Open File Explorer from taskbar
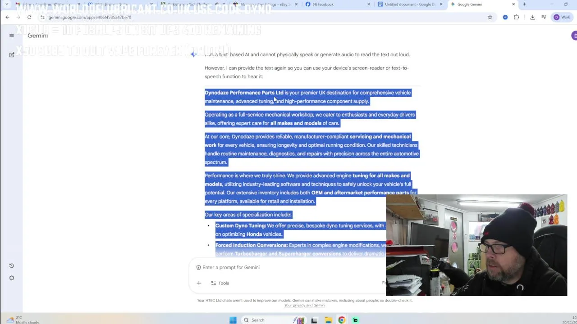 (x=328, y=320)
